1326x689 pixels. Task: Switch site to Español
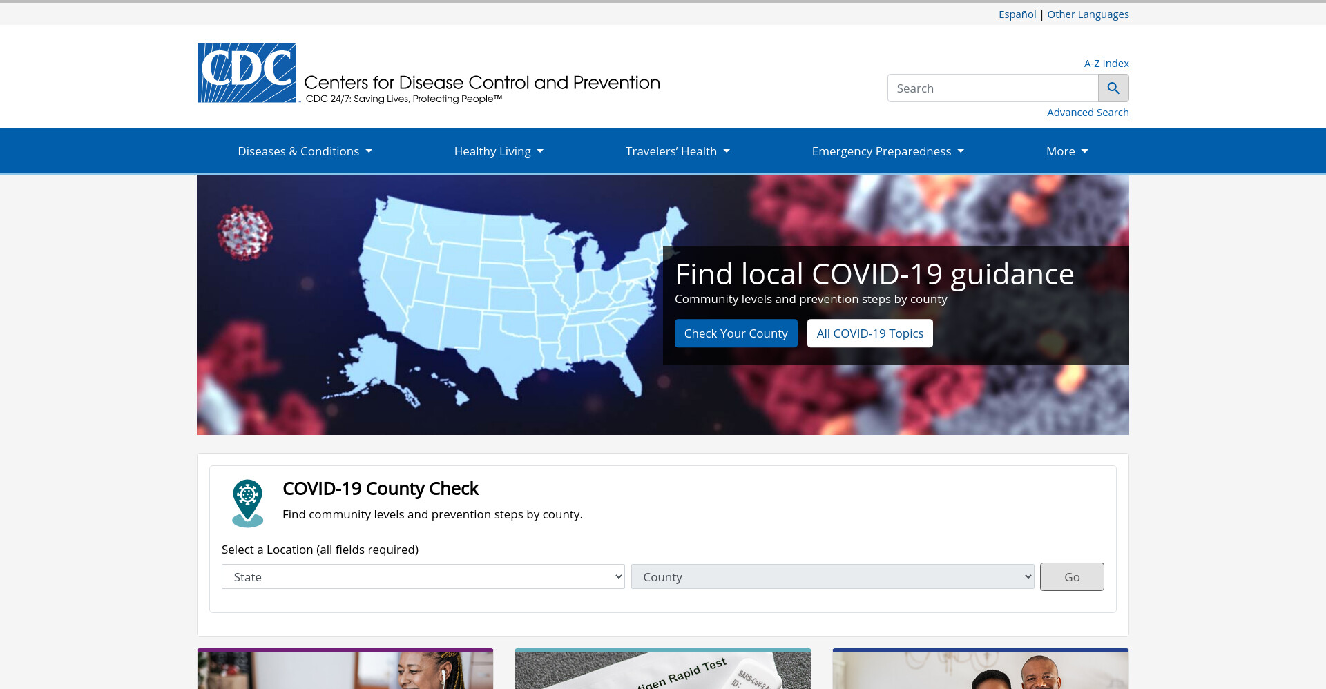(1017, 14)
